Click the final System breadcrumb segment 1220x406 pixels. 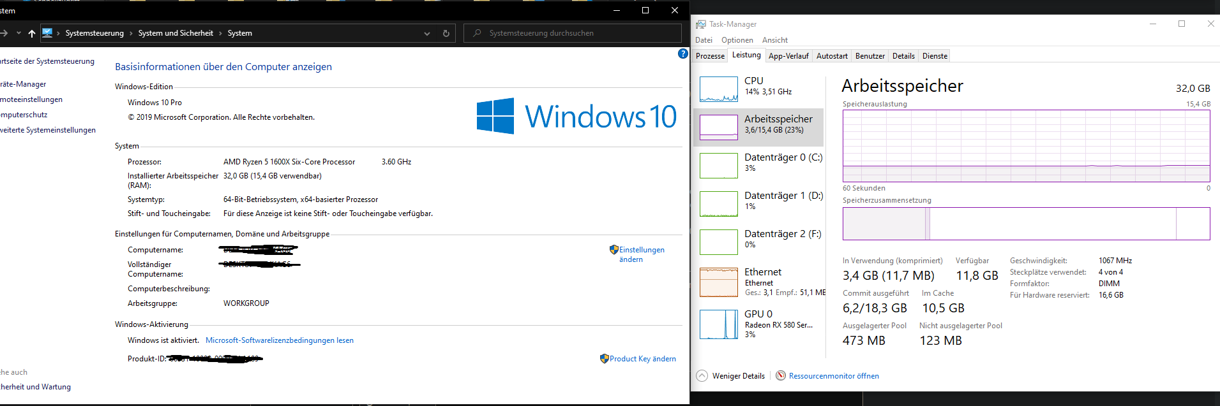click(240, 33)
